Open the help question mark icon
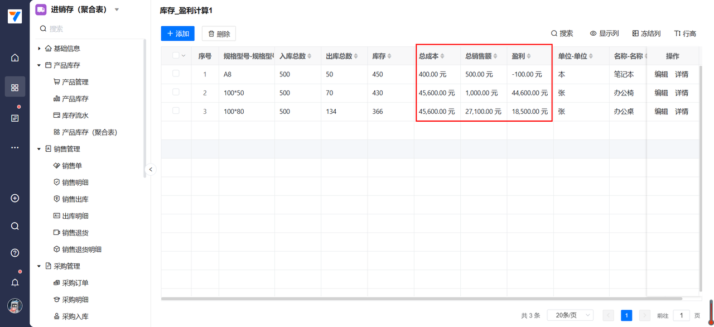The image size is (714, 327). coord(15,253)
